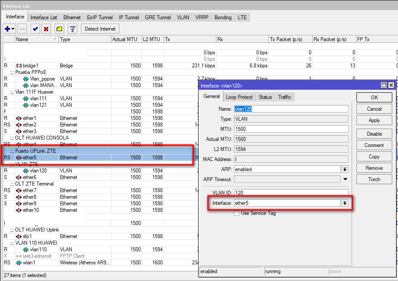Select the bridge1 interface icon
This screenshot has height=281, width=398.
(x=19, y=66)
